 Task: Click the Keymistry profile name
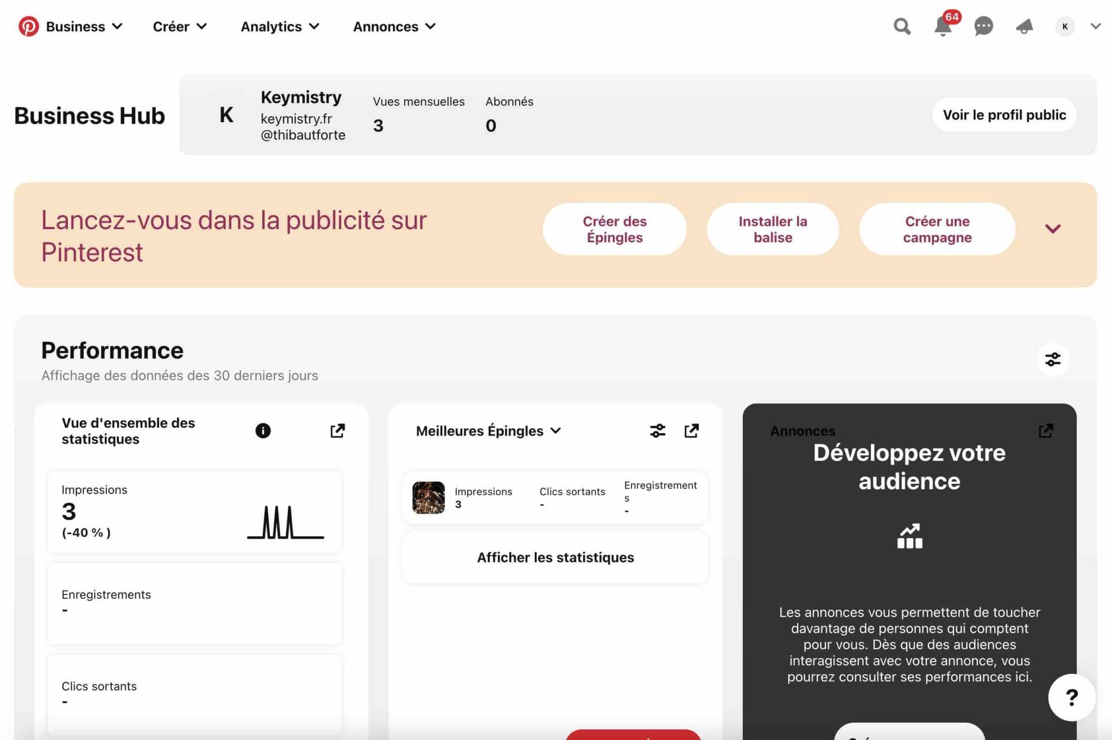click(x=301, y=97)
